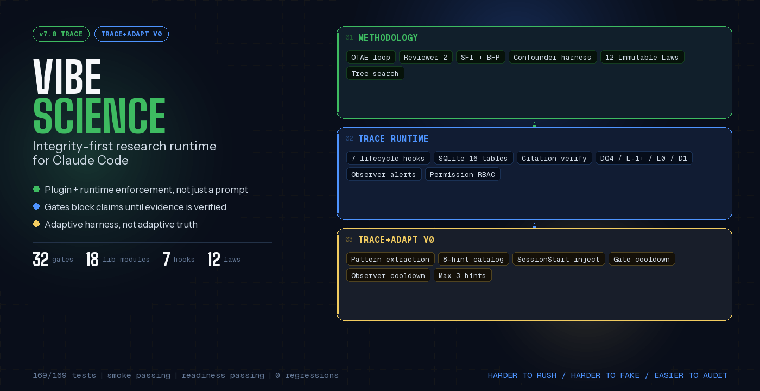Image resolution: width=760 pixels, height=391 pixels.
Task: Click the 12 laws statistic
Action: [224, 260]
